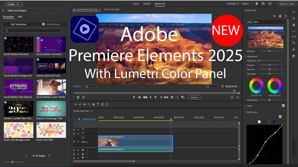Add a marker with the marker icon
This screenshot has width=298, height=167.
click(x=134, y=97)
